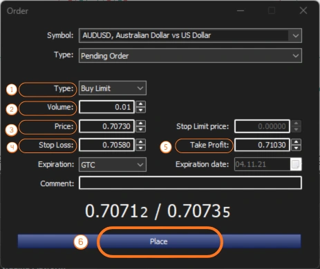Click the Expiration date label
320x269 pixels.
[x=202, y=164]
